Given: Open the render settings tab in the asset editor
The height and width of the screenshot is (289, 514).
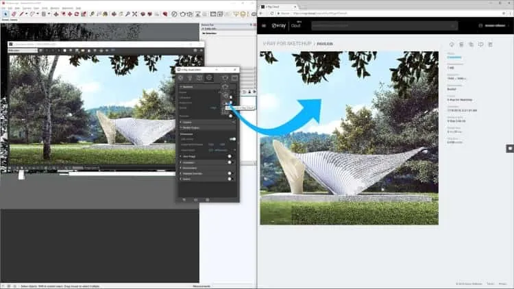Looking at the screenshot, I should [x=209, y=77].
